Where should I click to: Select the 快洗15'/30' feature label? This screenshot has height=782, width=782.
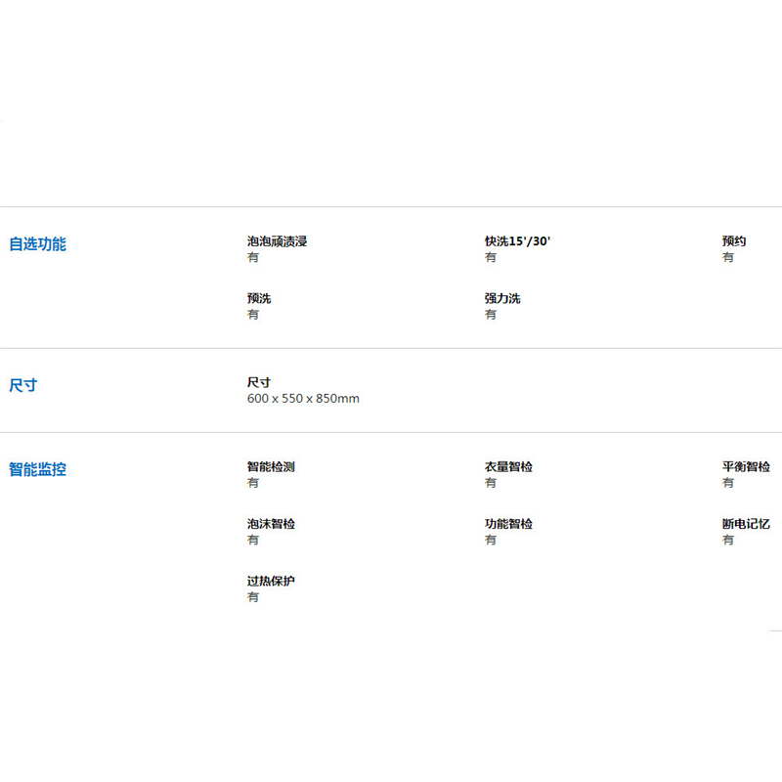click(x=517, y=241)
